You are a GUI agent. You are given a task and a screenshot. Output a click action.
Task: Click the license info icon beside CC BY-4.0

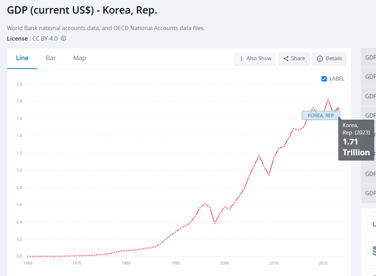coord(63,38)
